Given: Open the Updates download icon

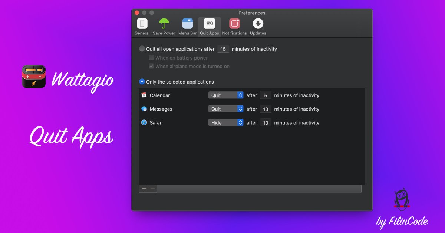Looking at the screenshot, I should 258,24.
